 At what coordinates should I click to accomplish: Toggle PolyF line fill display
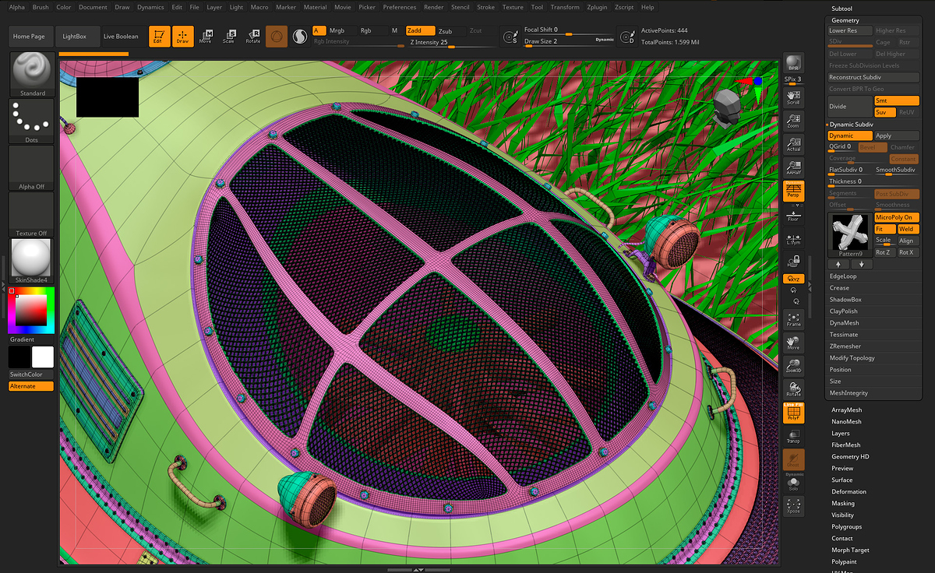pos(793,413)
